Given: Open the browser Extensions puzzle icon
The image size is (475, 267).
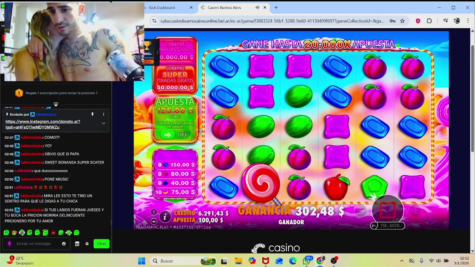Looking at the screenshot, I should point(429,21).
